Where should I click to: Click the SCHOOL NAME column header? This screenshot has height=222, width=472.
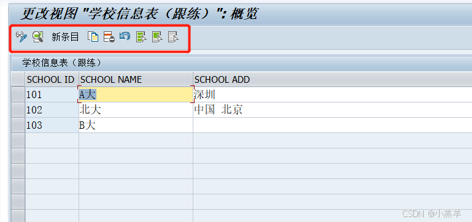click(136, 79)
